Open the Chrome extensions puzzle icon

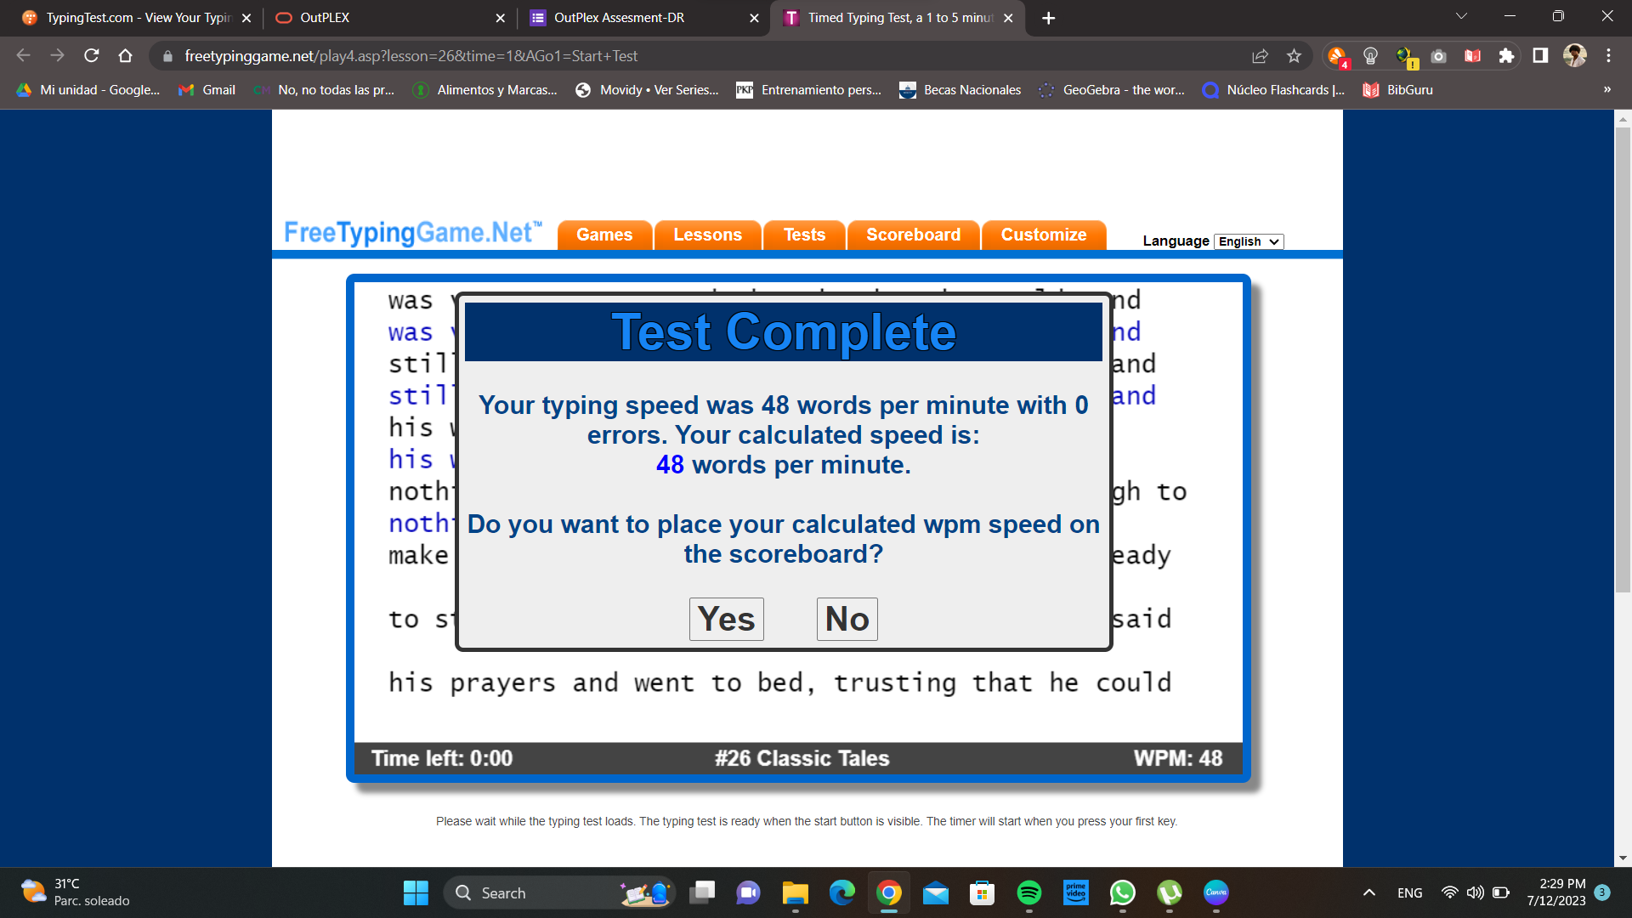point(1506,56)
